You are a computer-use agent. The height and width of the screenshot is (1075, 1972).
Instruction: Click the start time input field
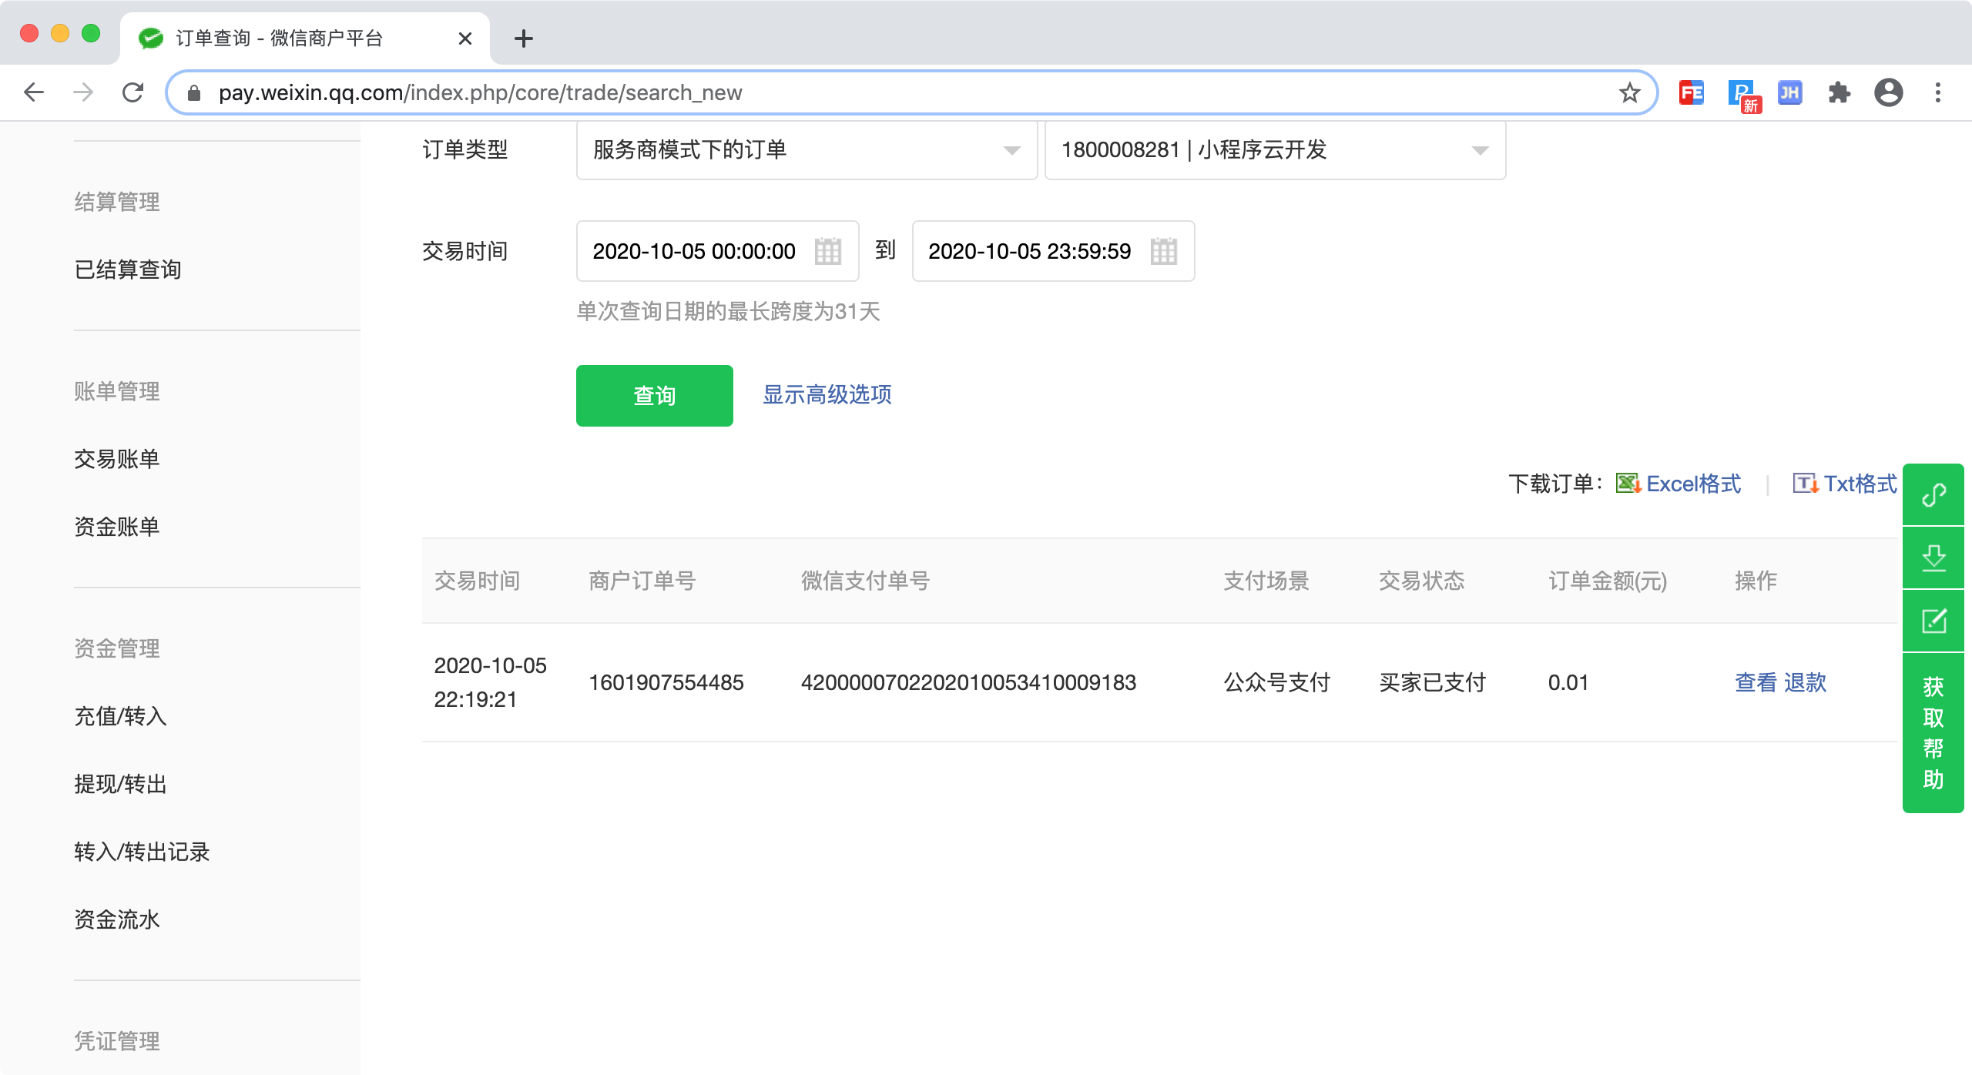pos(695,251)
